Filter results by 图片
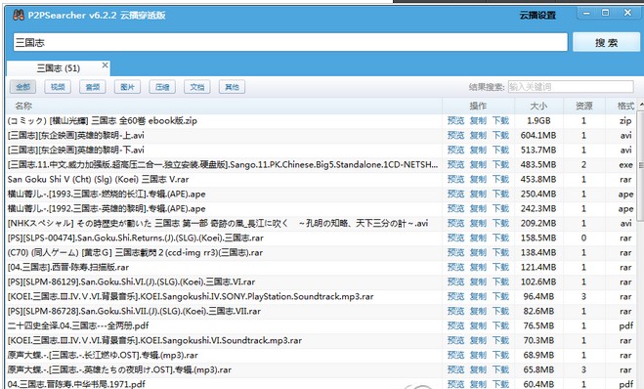Viewport: 644px width, 389px height. 128,87
